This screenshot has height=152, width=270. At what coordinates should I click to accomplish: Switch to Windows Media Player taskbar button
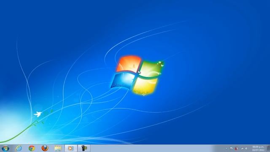(x=71, y=148)
